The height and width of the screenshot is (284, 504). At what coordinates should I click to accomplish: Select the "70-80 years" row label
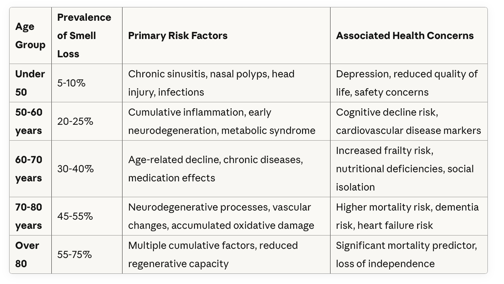[29, 216]
